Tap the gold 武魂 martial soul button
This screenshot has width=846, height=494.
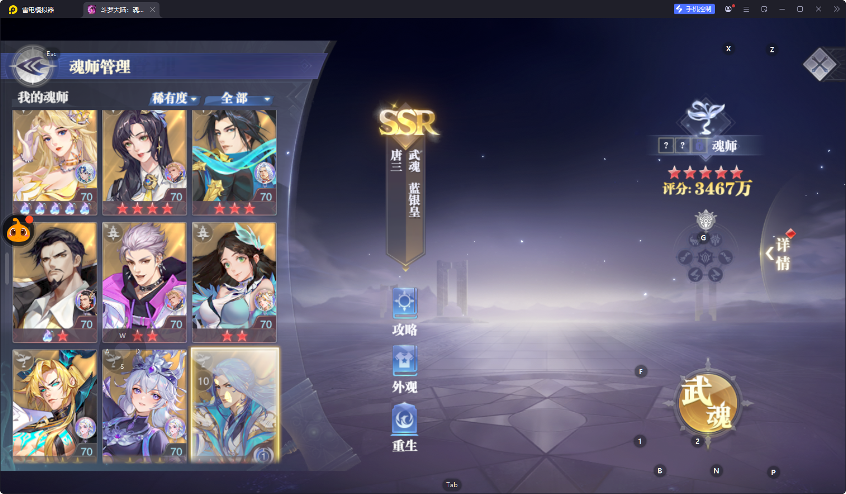tap(708, 404)
